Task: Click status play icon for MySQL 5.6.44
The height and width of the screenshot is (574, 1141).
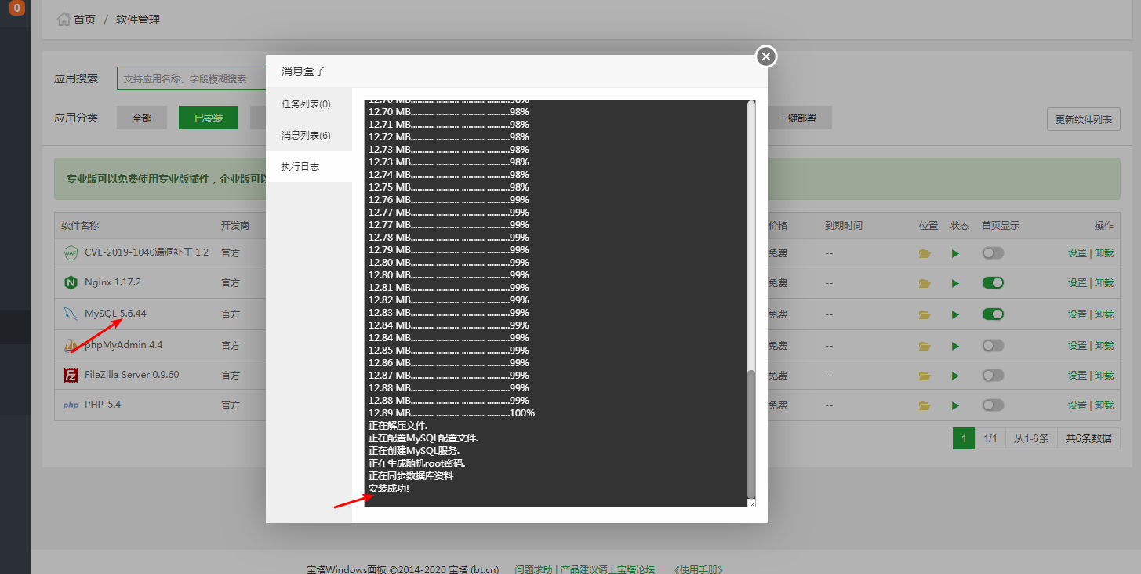Action: tap(955, 314)
